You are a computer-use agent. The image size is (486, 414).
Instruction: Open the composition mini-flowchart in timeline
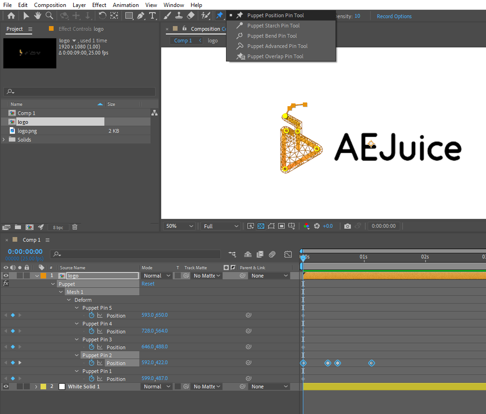point(232,254)
